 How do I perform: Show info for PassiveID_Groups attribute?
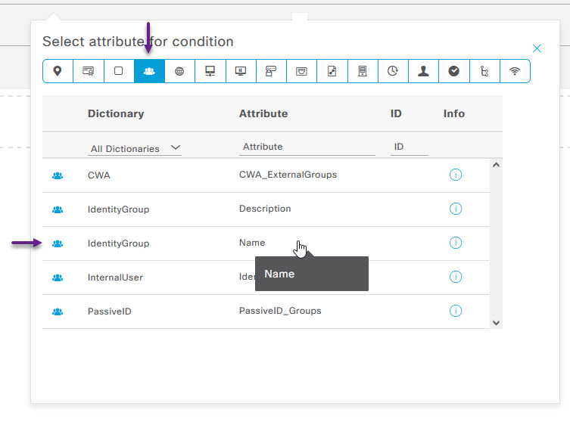tap(456, 311)
